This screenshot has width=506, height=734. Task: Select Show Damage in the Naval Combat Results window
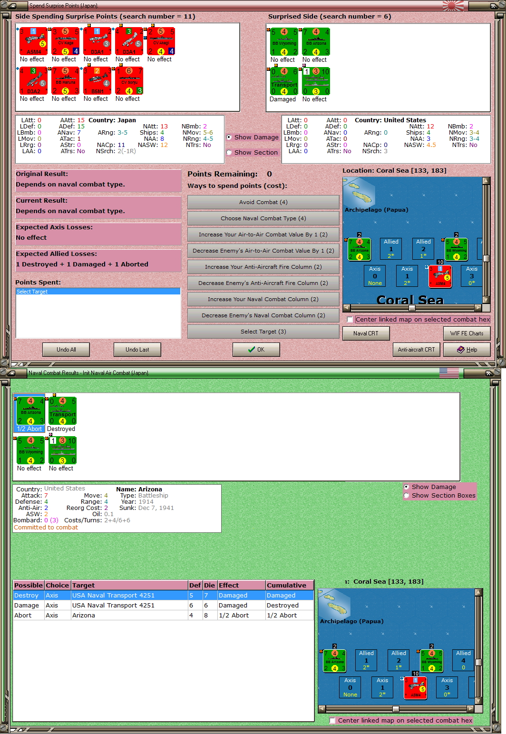(406, 487)
